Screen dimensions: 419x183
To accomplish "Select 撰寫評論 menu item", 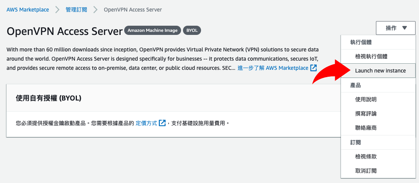I will (378, 114).
